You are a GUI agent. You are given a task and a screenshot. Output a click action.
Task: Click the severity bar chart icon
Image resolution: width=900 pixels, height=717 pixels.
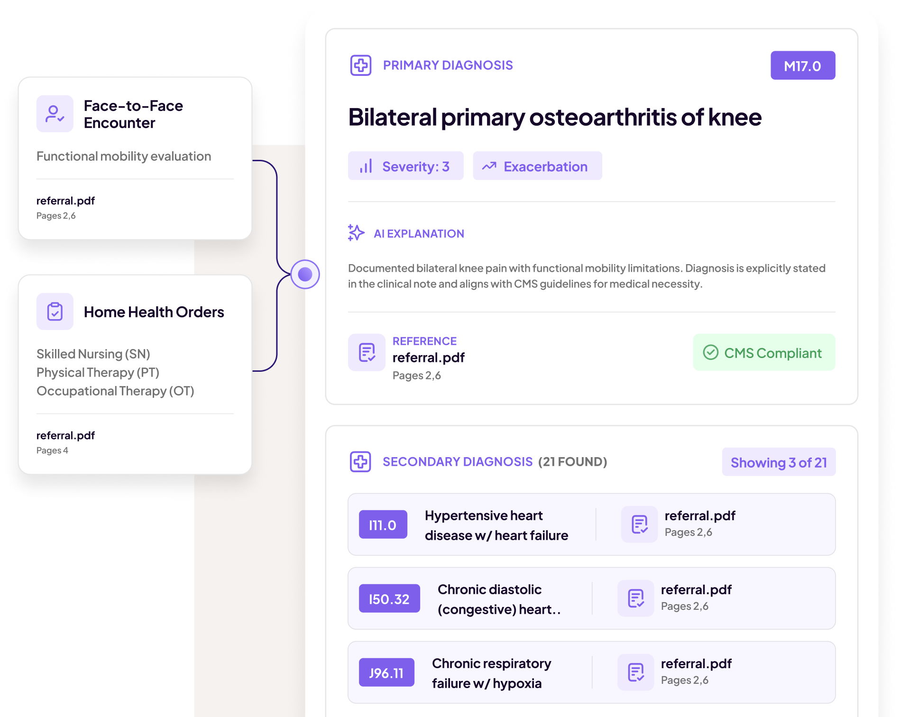pyautogui.click(x=366, y=166)
